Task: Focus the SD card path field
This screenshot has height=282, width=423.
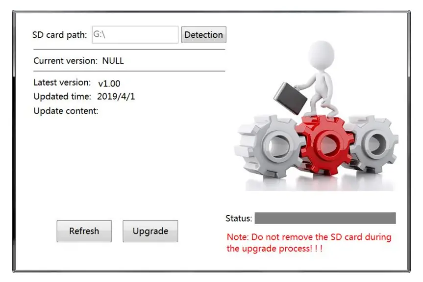Action: click(x=135, y=34)
